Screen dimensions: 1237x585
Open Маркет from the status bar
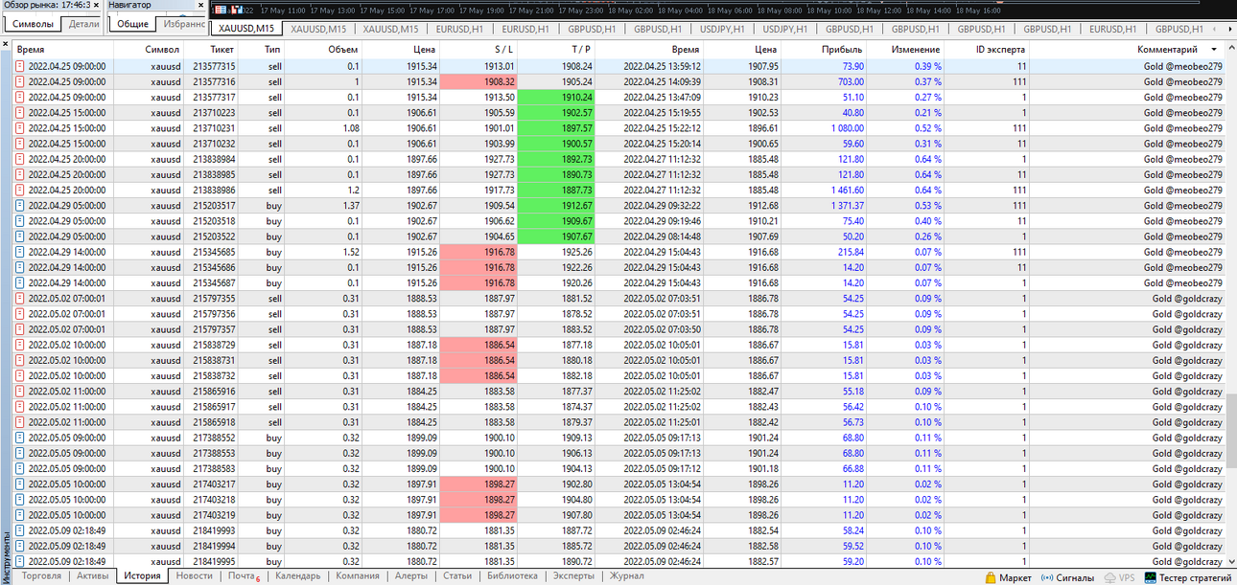coord(1008,577)
